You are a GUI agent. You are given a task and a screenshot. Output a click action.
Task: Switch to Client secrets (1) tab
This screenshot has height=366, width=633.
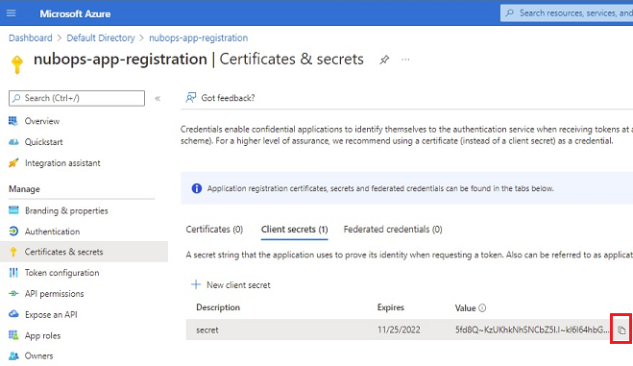point(294,230)
